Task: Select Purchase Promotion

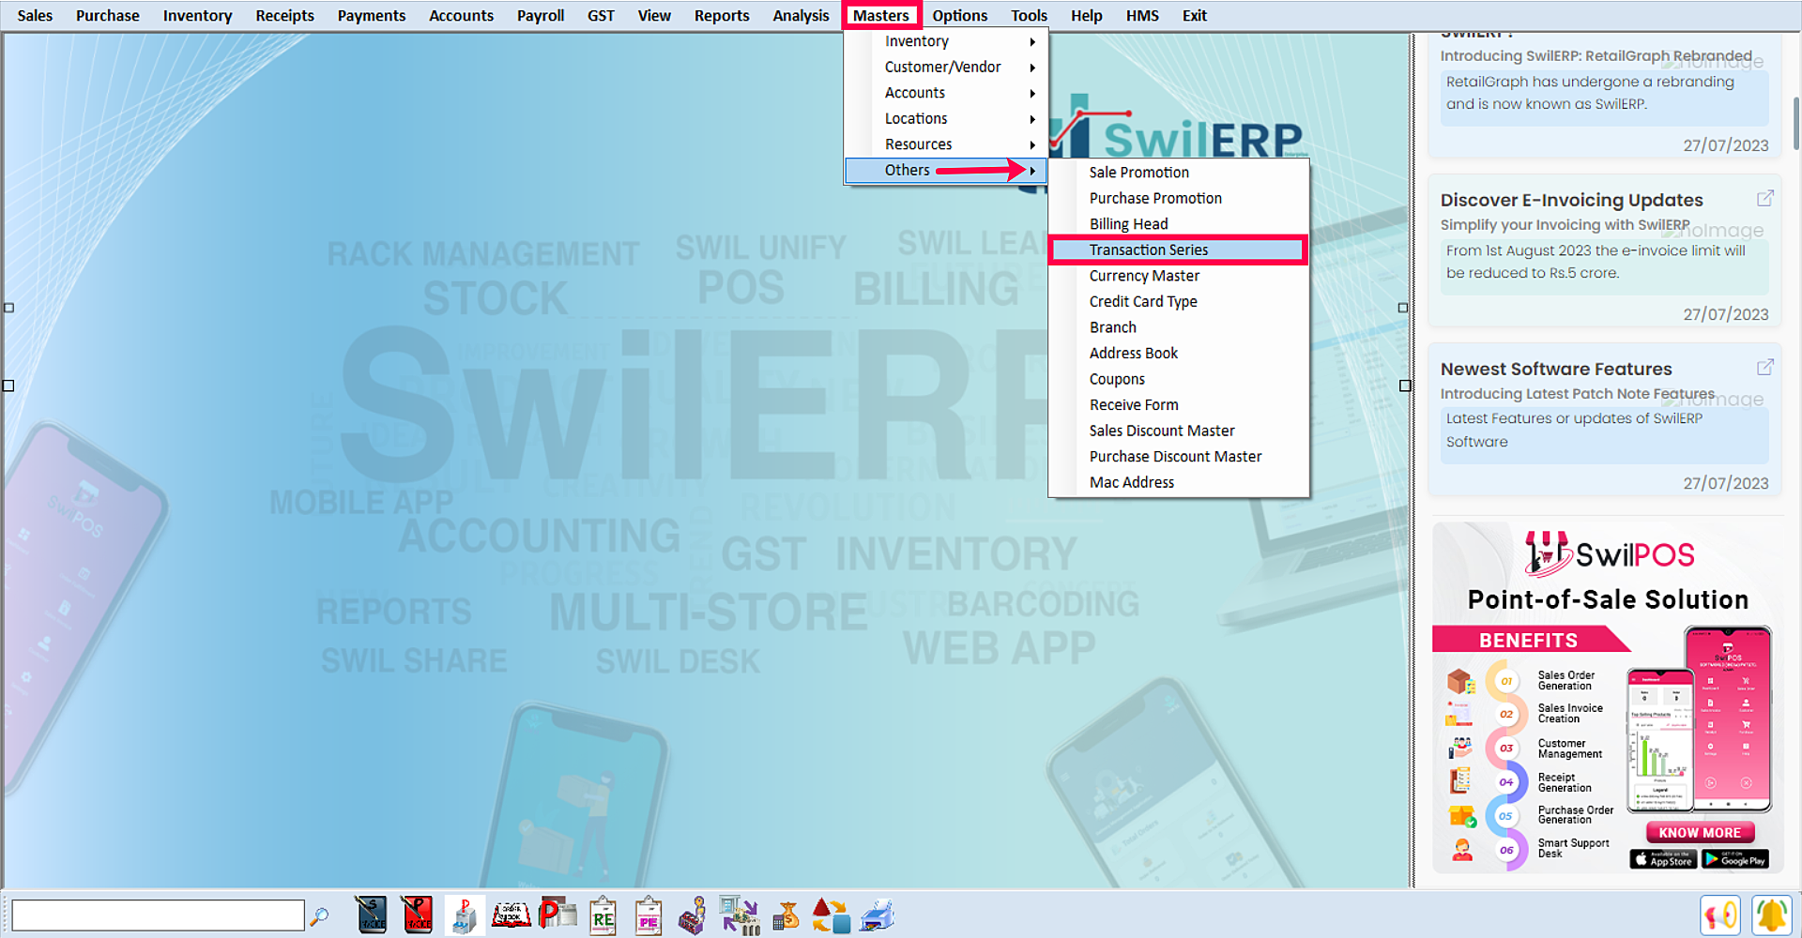Action: tap(1179, 198)
